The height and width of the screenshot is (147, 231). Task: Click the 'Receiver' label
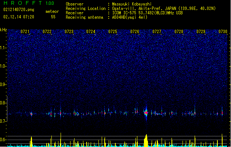click(75, 13)
